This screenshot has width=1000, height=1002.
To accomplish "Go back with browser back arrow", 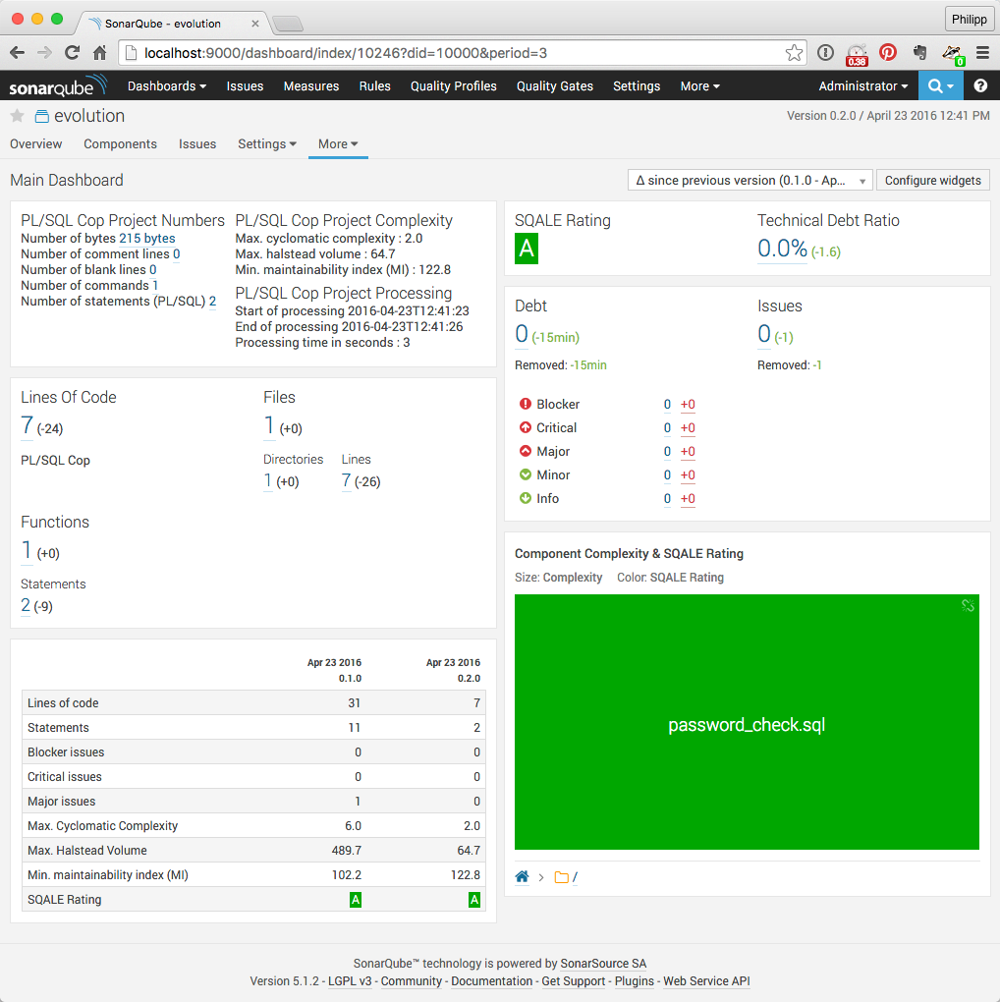I will point(18,53).
